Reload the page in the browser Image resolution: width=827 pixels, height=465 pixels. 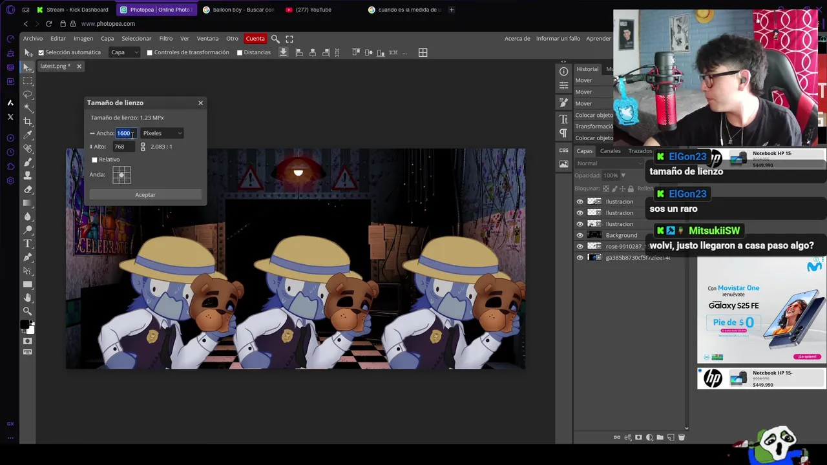(48, 24)
